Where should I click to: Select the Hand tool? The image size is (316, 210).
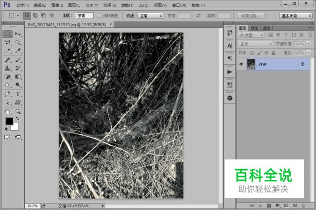(x=7, y=111)
